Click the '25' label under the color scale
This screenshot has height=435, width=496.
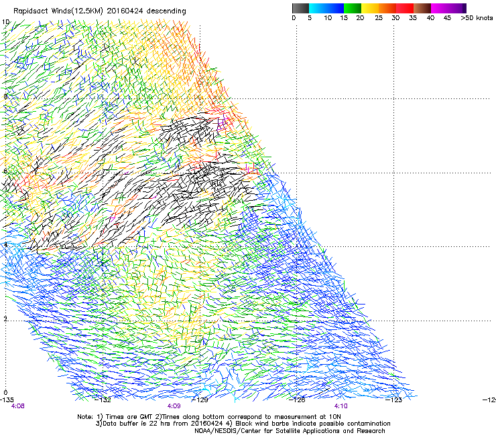coord(379,18)
